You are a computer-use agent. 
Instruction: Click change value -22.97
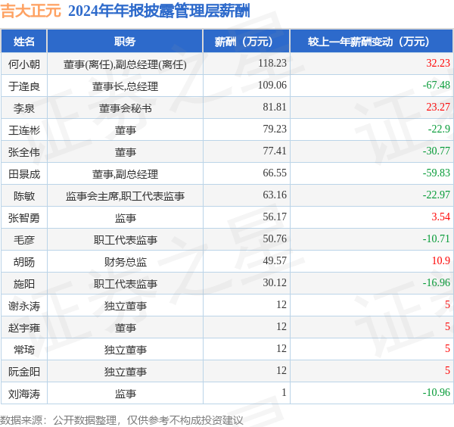436,195
